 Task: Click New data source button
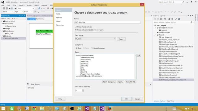(x=121, y=39)
